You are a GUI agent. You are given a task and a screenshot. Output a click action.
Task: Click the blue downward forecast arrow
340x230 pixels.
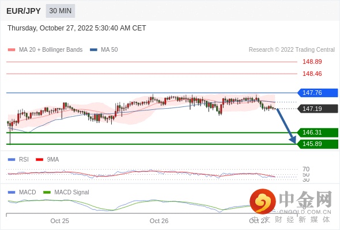coord(286,126)
